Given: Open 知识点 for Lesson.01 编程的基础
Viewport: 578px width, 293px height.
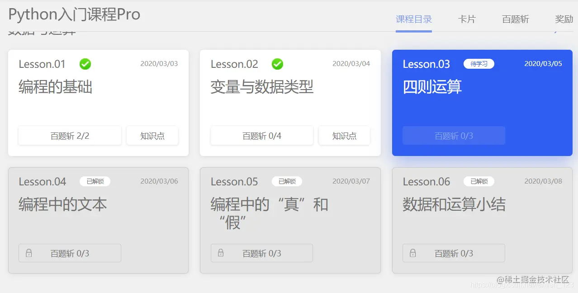Looking at the screenshot, I should pos(152,136).
